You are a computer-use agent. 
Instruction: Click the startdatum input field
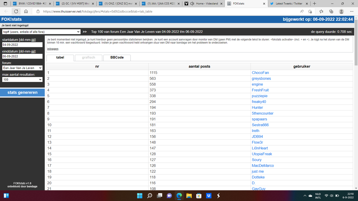[x=22, y=45]
